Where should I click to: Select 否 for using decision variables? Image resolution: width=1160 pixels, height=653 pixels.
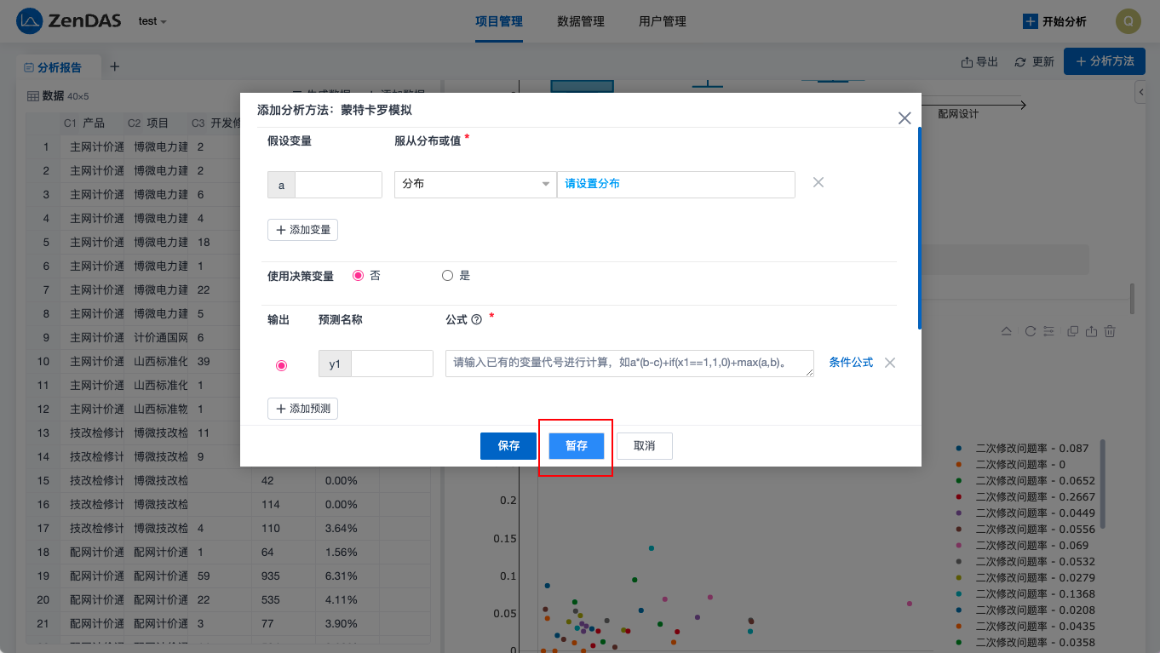coord(359,276)
